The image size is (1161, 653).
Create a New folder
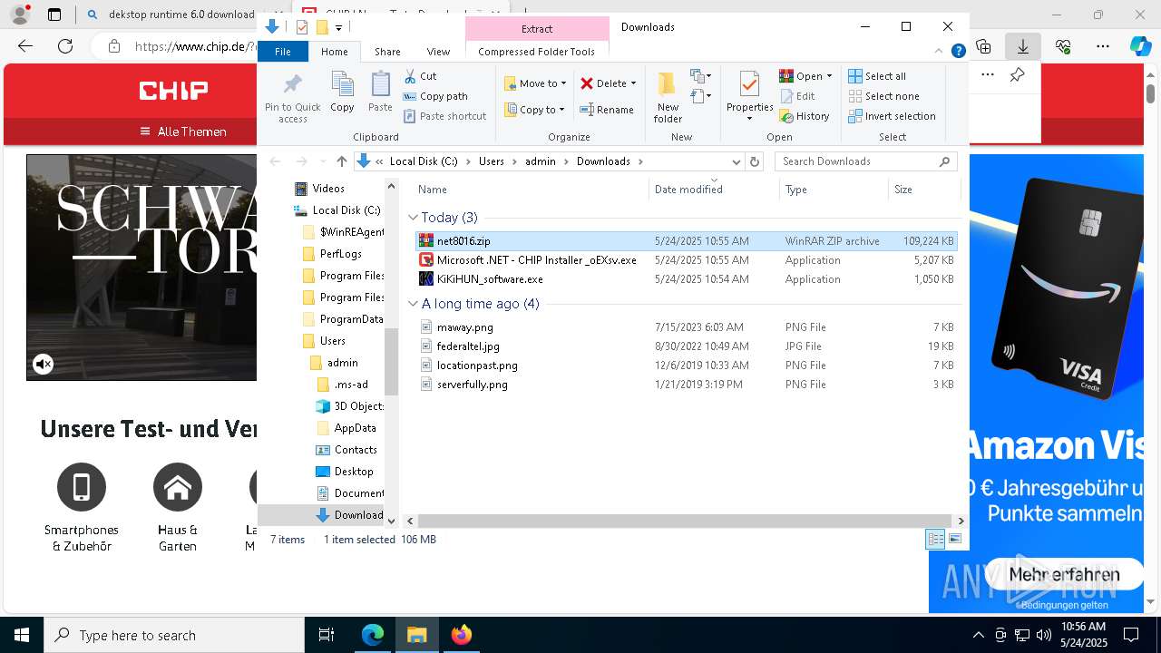[668, 97]
